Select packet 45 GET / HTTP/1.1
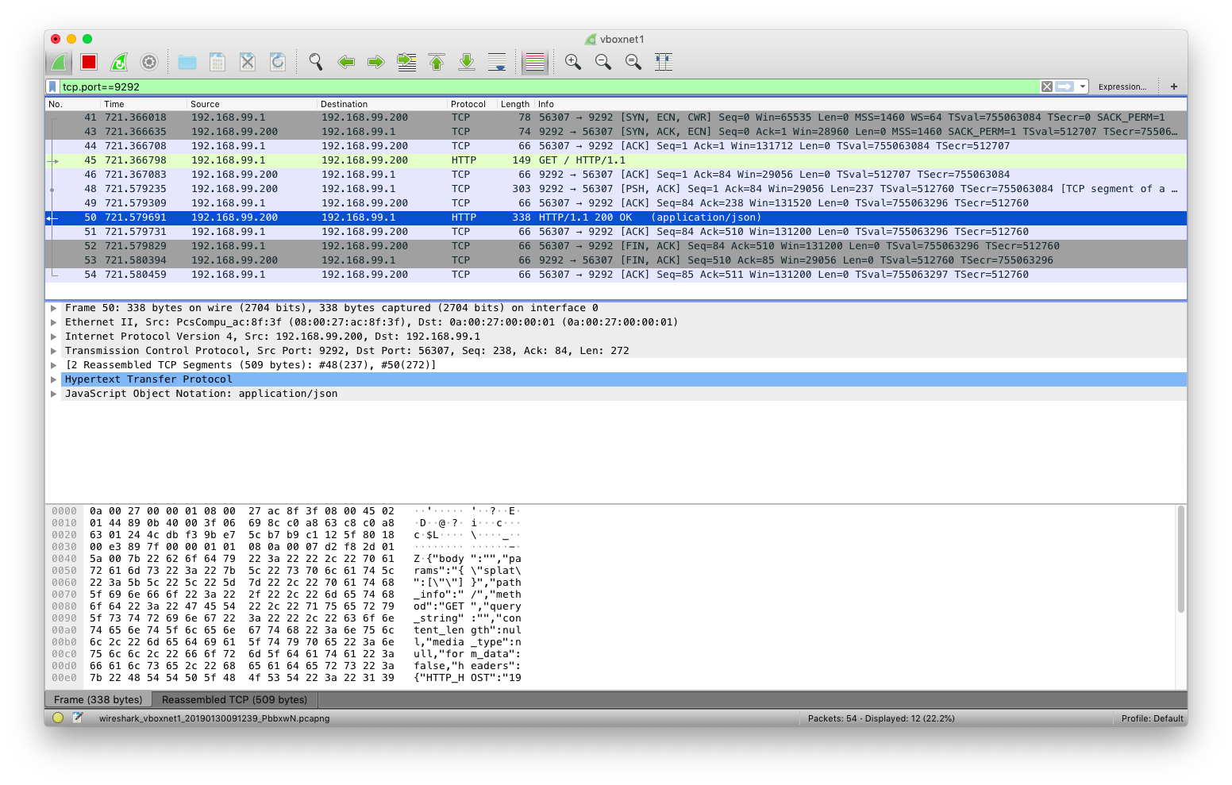The width and height of the screenshot is (1232, 785). pyautogui.click(x=616, y=160)
